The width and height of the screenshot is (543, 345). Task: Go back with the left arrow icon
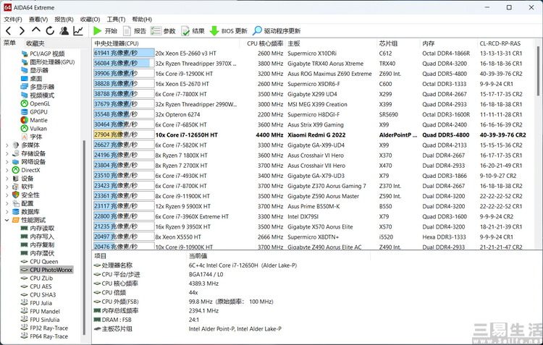pyautogui.click(x=9, y=31)
